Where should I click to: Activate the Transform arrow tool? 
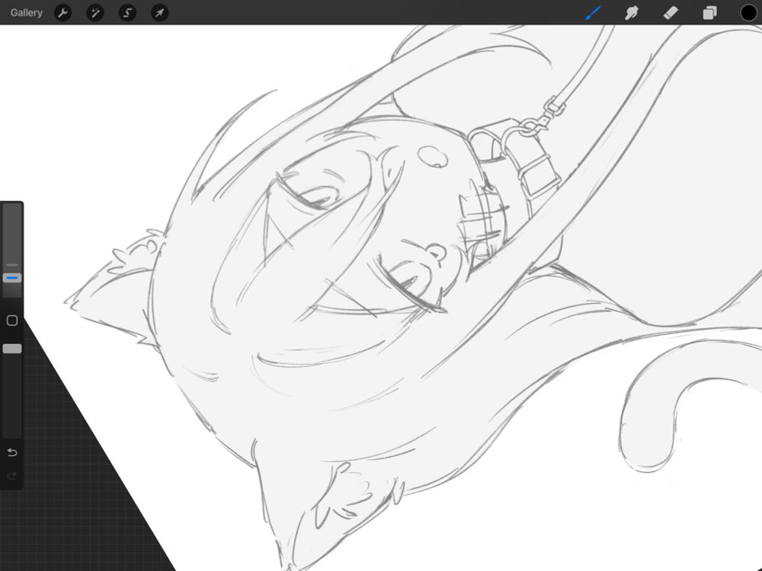[160, 13]
